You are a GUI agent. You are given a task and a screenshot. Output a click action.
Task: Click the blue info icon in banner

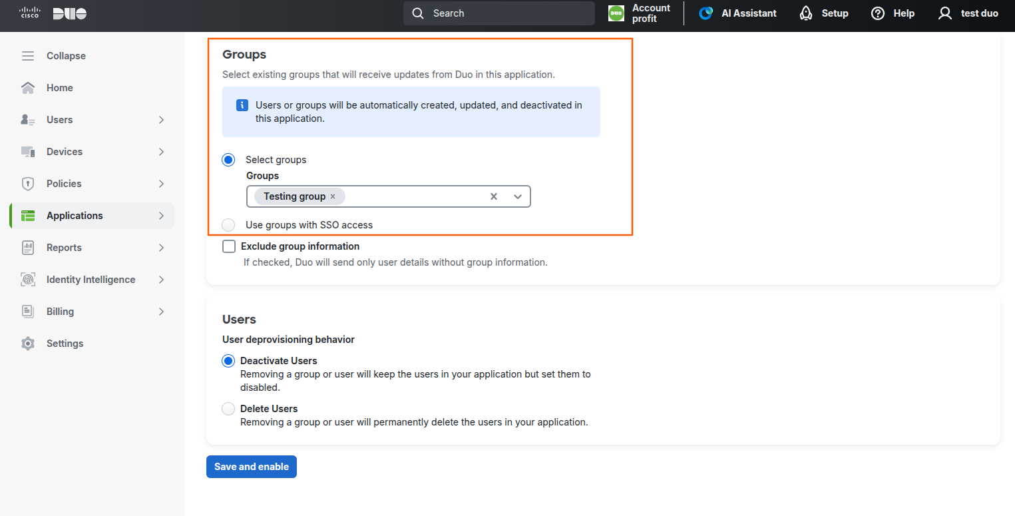[x=243, y=105]
